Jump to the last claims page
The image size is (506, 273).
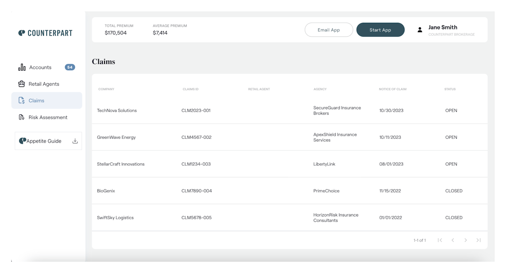click(479, 240)
